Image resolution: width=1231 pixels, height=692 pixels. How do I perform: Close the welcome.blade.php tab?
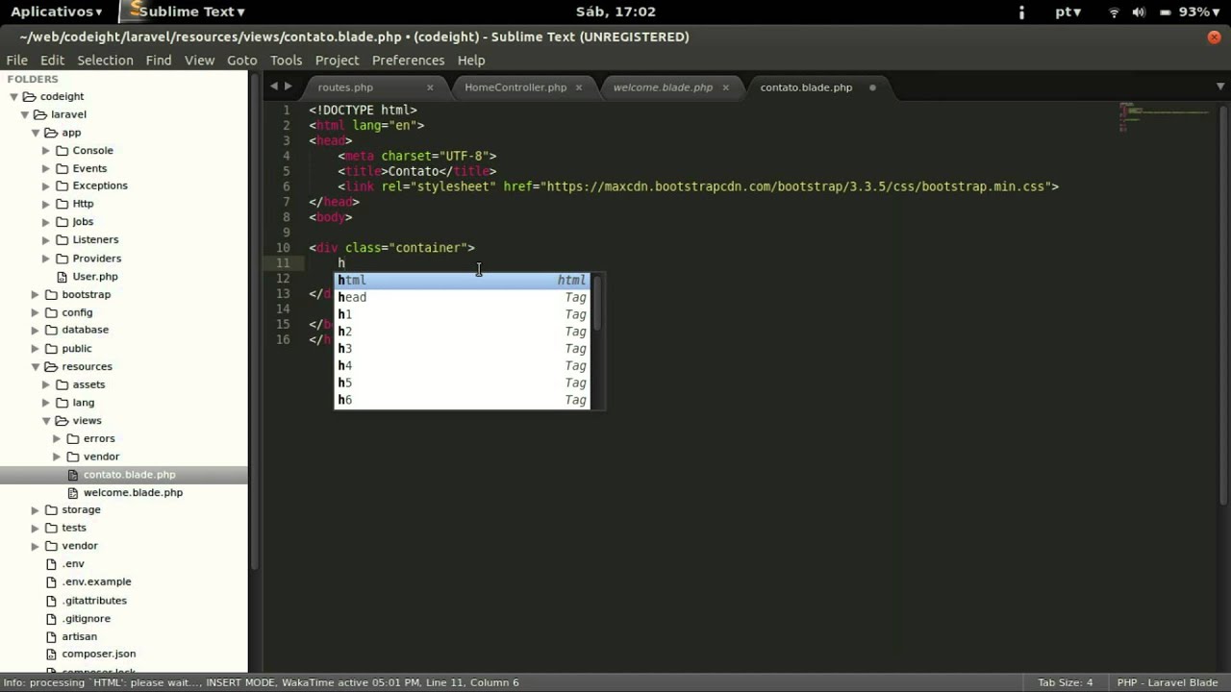(726, 87)
